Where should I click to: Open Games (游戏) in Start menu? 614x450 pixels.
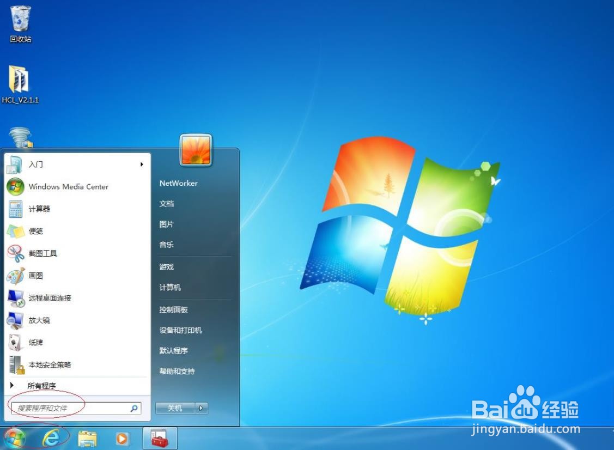point(166,267)
